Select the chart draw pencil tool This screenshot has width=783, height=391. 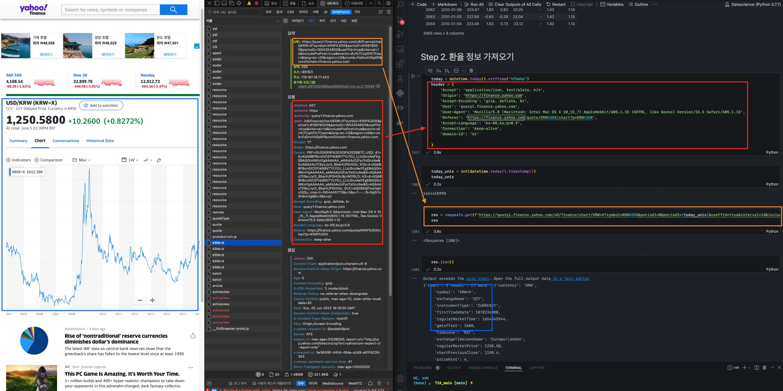pyautogui.click(x=159, y=160)
